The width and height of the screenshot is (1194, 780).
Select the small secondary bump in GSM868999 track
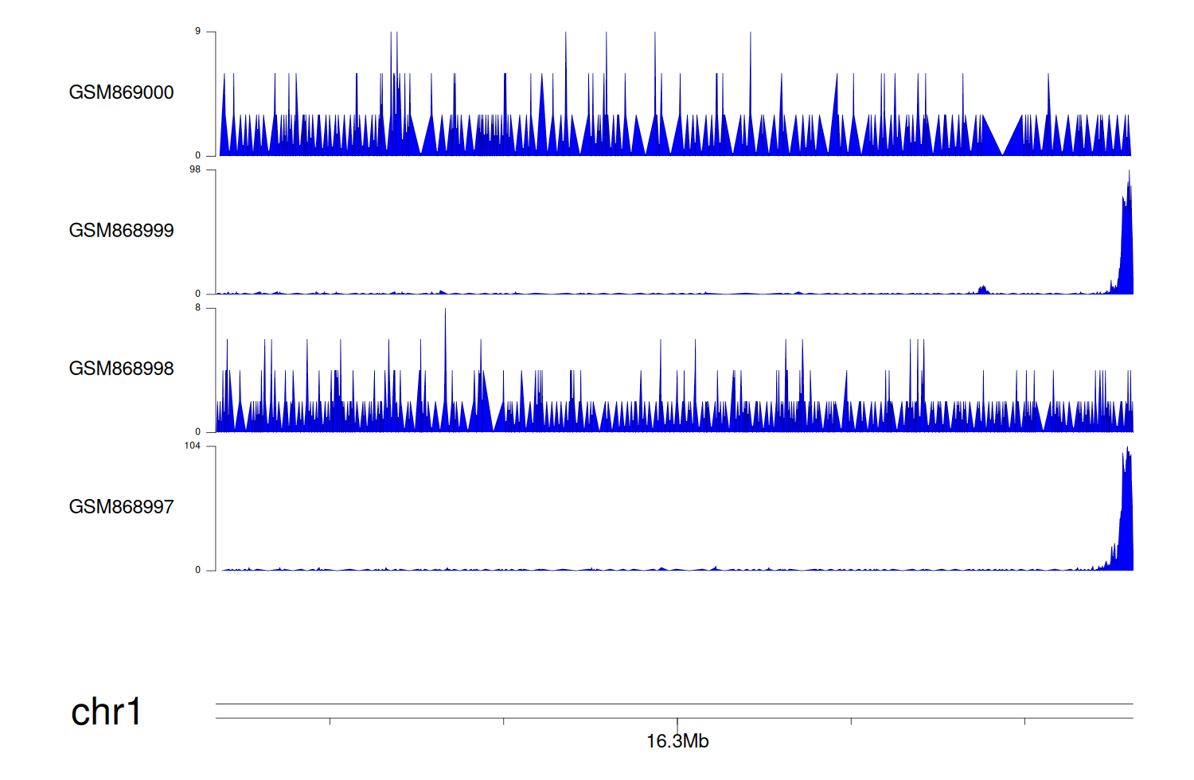pos(983,290)
